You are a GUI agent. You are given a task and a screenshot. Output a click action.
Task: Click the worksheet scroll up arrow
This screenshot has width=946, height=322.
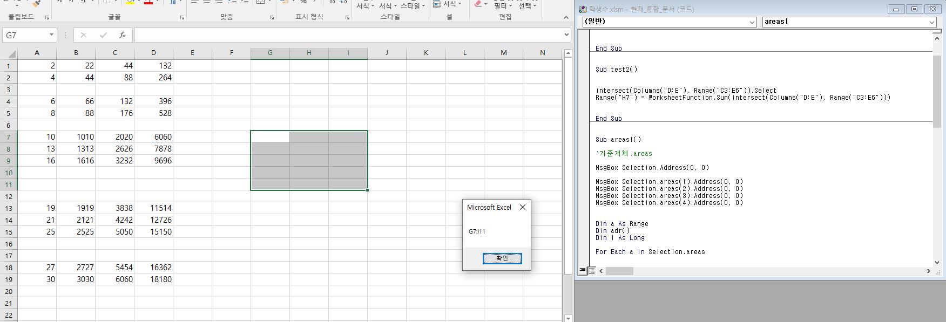click(x=567, y=53)
